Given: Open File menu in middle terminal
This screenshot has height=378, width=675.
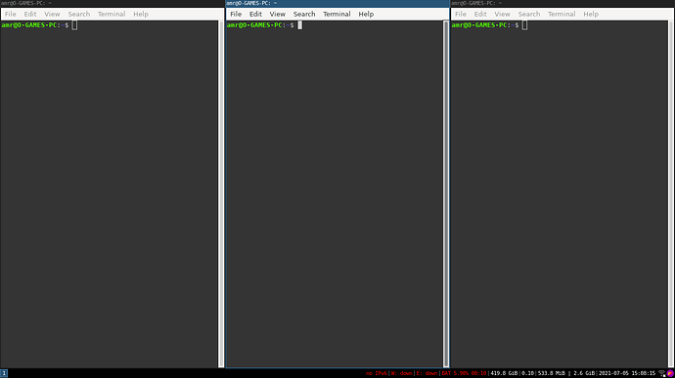Looking at the screenshot, I should tap(236, 15).
